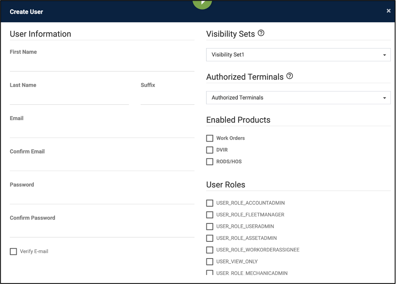Image resolution: width=396 pixels, height=284 pixels.
Task: Click the "Enabled Products" heading
Action: pyautogui.click(x=238, y=120)
